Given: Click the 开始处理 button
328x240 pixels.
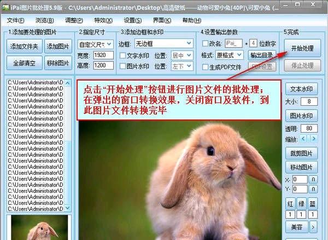Looking at the screenshot, I should pyautogui.click(x=301, y=48).
